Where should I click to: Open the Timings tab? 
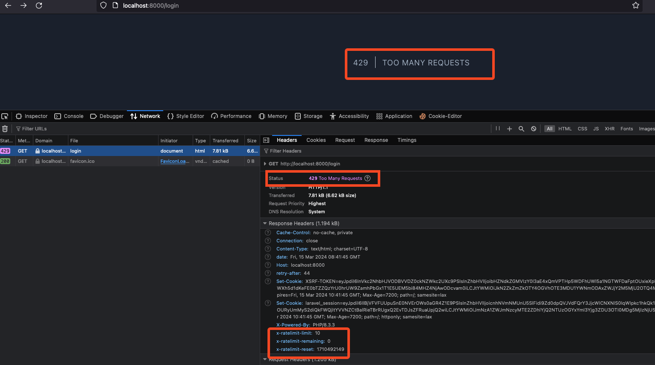click(407, 140)
